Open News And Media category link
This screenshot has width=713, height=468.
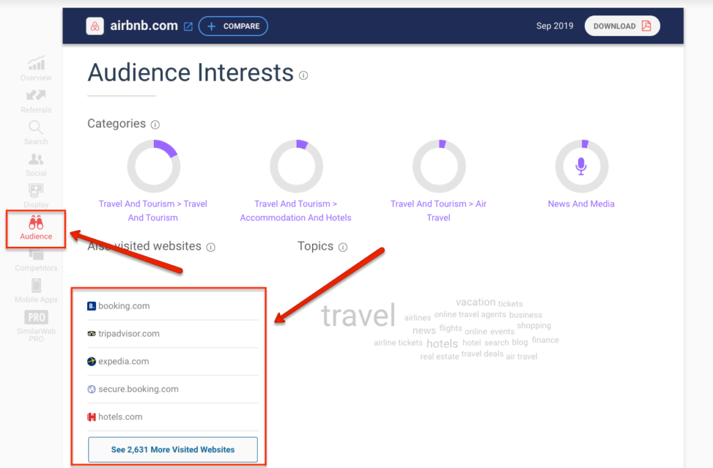click(581, 204)
